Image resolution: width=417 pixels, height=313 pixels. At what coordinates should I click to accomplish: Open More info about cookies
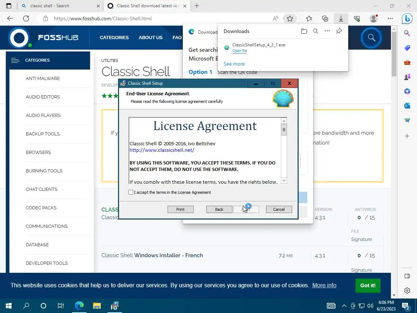[324, 285]
